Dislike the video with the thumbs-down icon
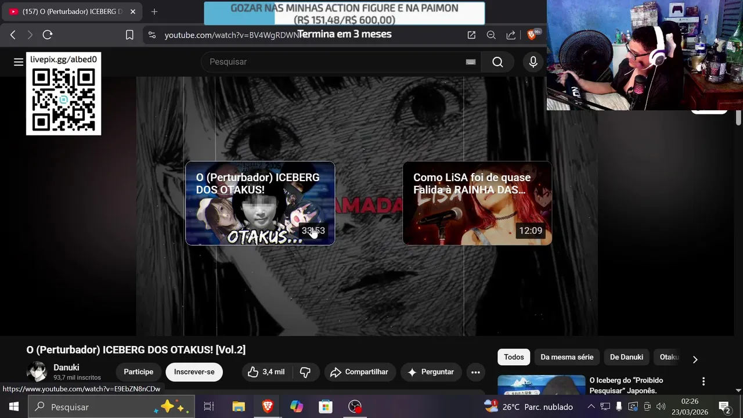The height and width of the screenshot is (418, 743). (305, 372)
